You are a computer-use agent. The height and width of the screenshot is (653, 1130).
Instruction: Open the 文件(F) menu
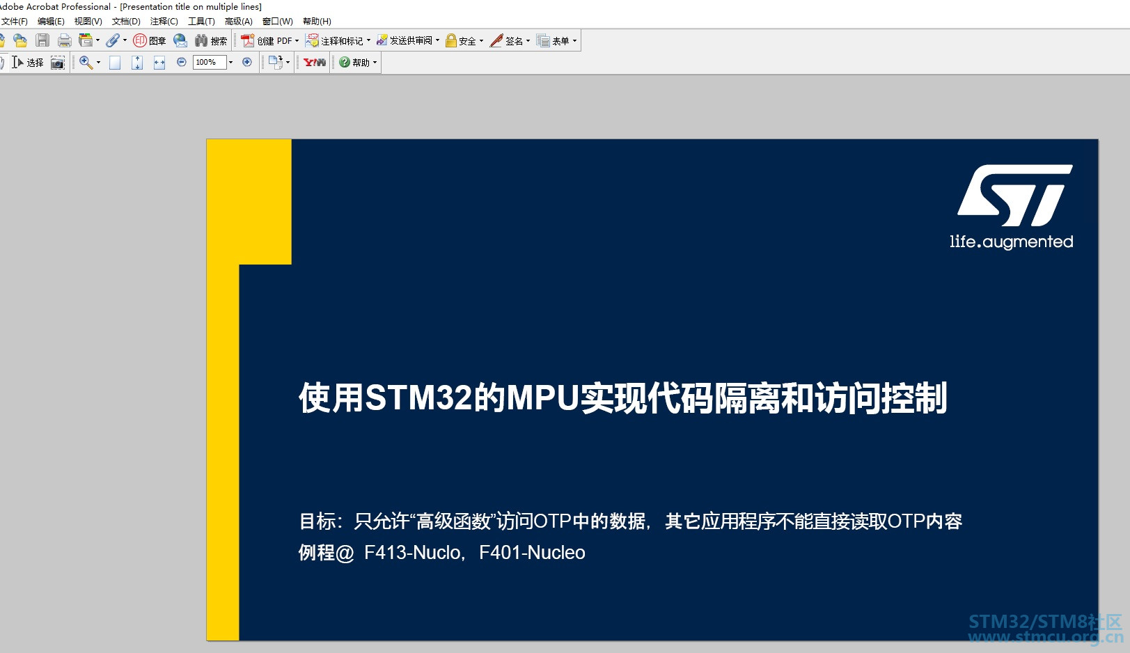click(14, 22)
